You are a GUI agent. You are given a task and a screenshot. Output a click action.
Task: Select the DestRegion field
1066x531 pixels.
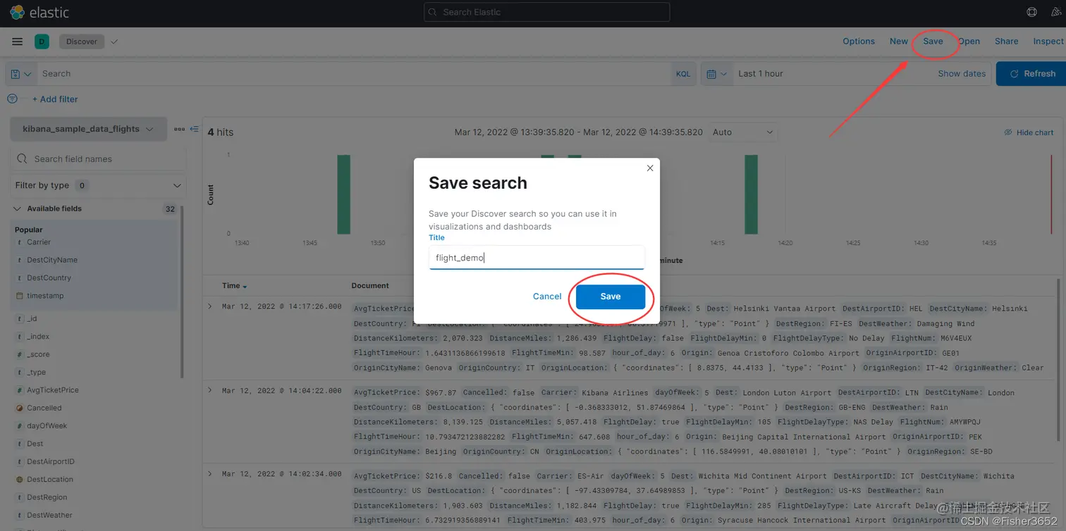(x=47, y=497)
